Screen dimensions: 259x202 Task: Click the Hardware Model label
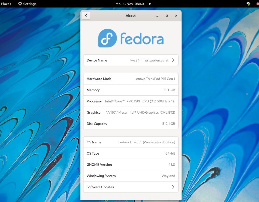100,79
